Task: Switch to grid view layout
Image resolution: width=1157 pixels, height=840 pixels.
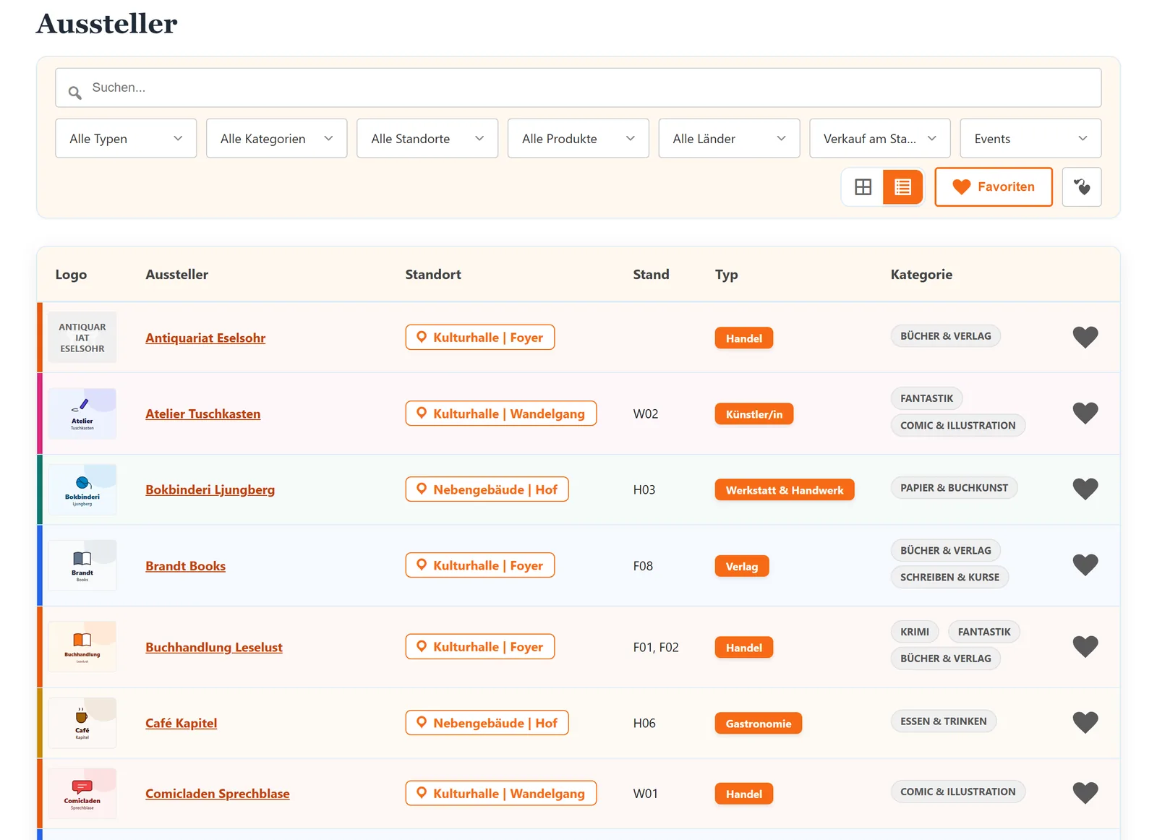Action: [863, 187]
